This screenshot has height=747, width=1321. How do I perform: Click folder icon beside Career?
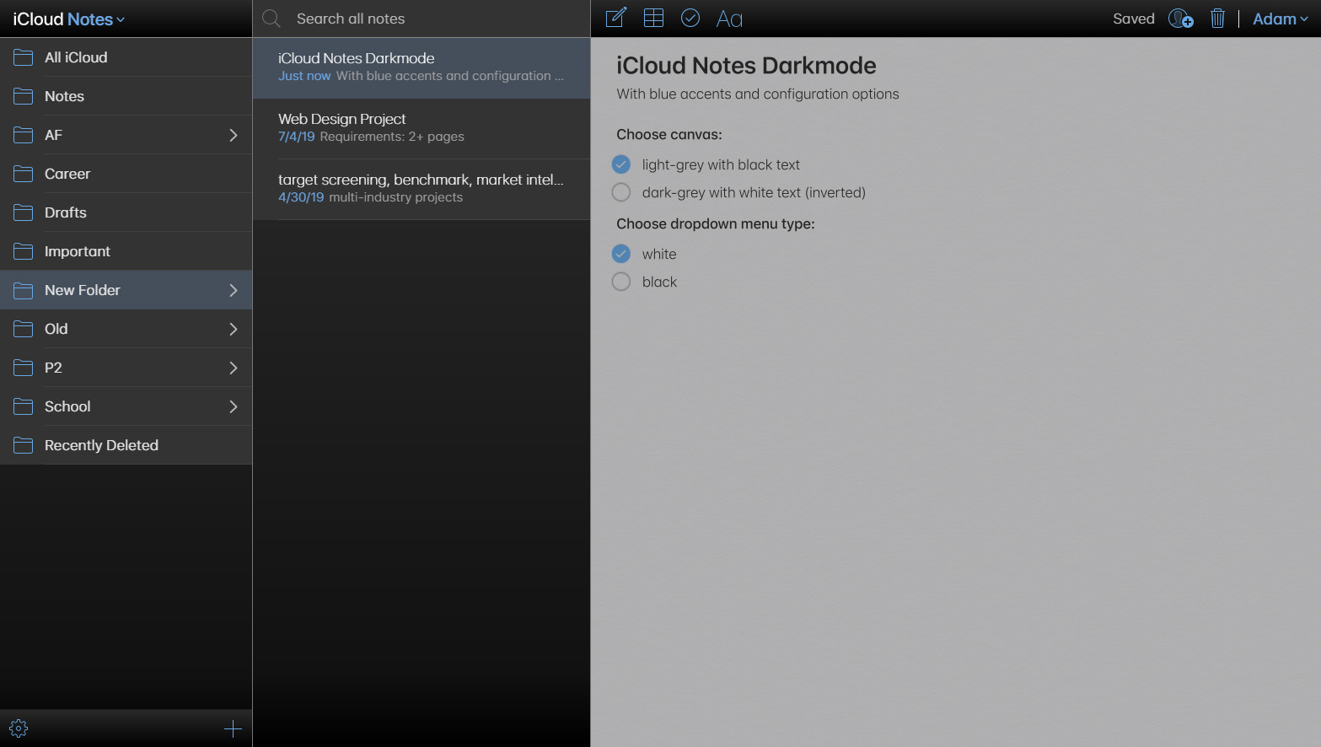(x=24, y=174)
